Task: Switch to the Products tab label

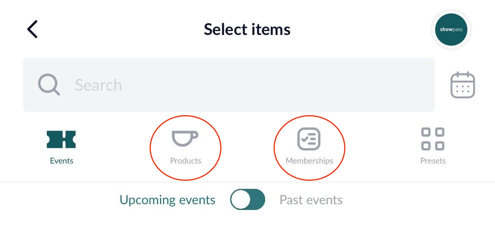Action: click(185, 161)
